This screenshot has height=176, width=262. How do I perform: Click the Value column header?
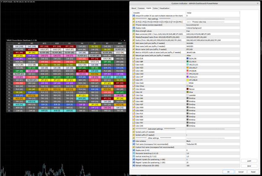pyautogui.click(x=213, y=13)
